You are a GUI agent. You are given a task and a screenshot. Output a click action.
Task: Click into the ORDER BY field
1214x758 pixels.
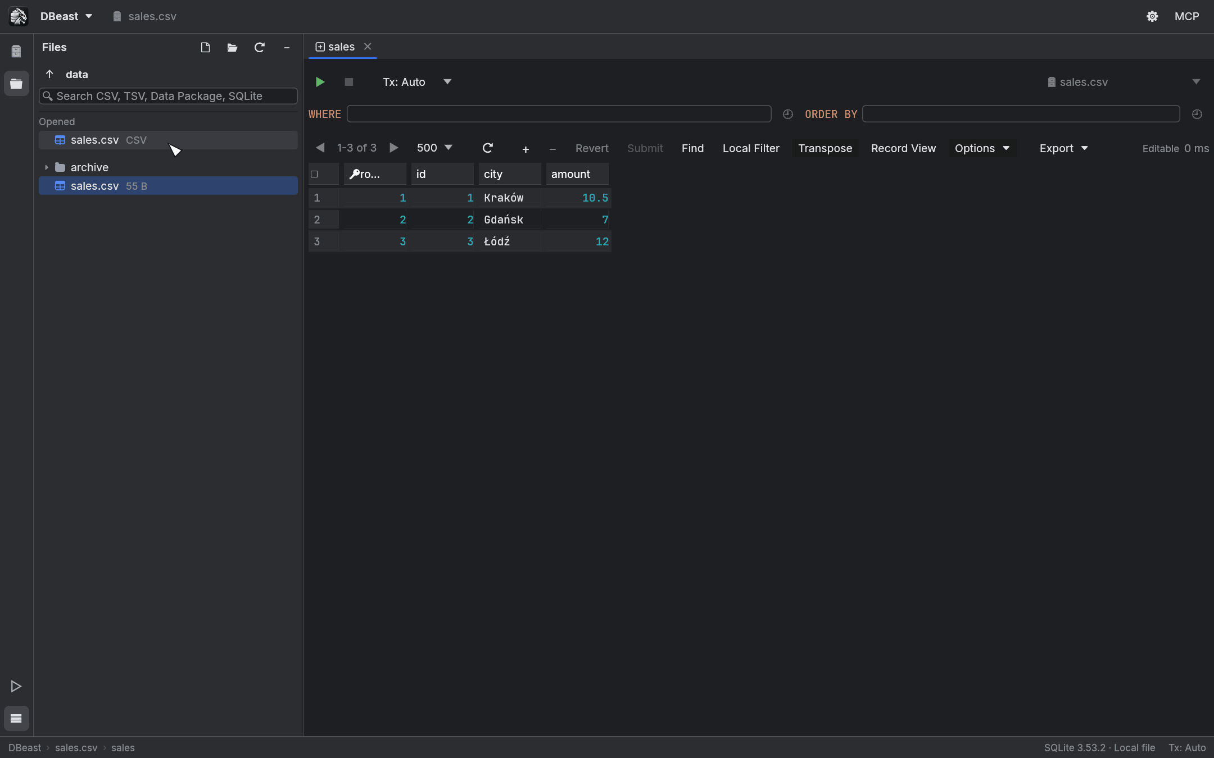[x=1021, y=114]
